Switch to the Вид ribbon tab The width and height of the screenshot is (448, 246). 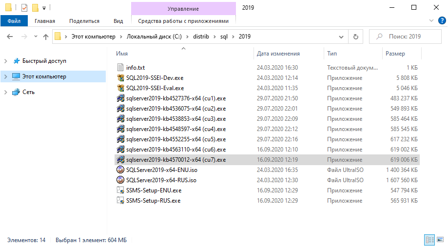(118, 21)
